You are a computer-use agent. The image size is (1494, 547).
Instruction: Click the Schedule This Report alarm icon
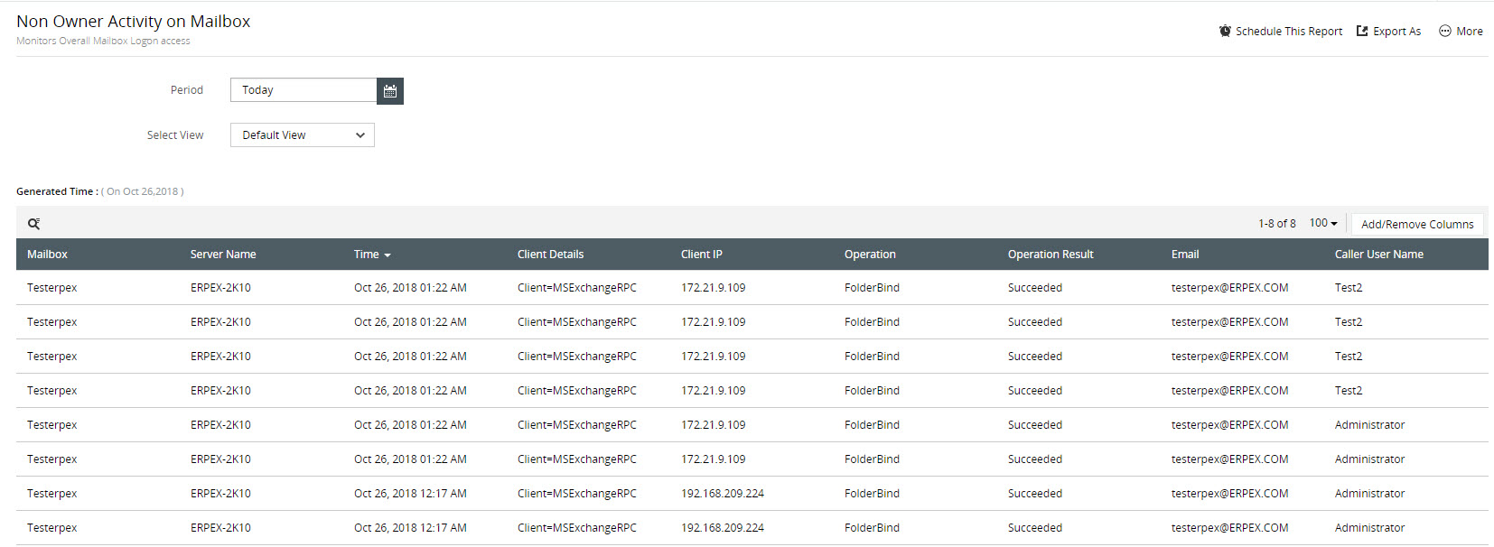tap(1225, 31)
